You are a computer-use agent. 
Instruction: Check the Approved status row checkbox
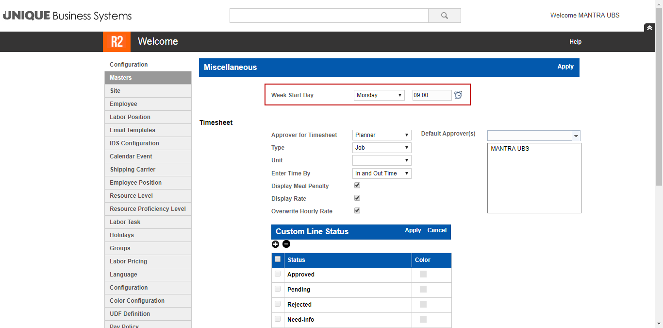(277, 274)
